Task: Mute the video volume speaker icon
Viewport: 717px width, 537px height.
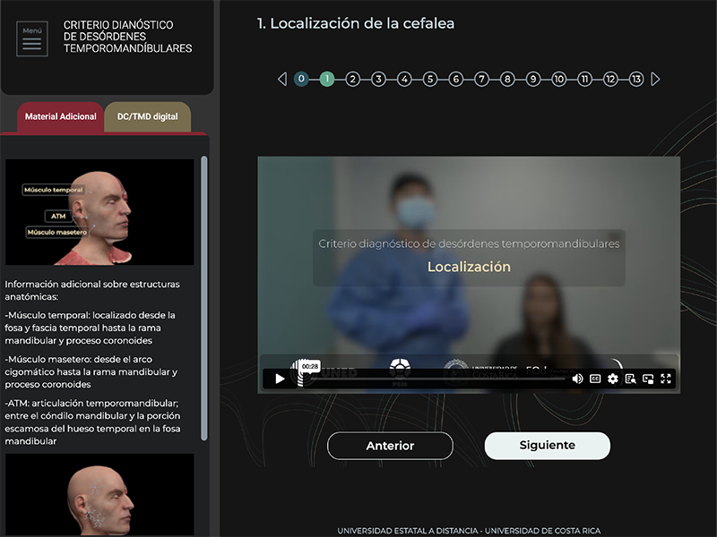Action: click(x=577, y=379)
